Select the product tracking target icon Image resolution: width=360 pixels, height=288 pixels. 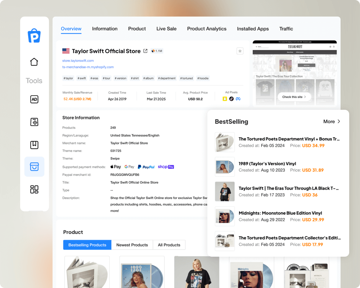34,122
